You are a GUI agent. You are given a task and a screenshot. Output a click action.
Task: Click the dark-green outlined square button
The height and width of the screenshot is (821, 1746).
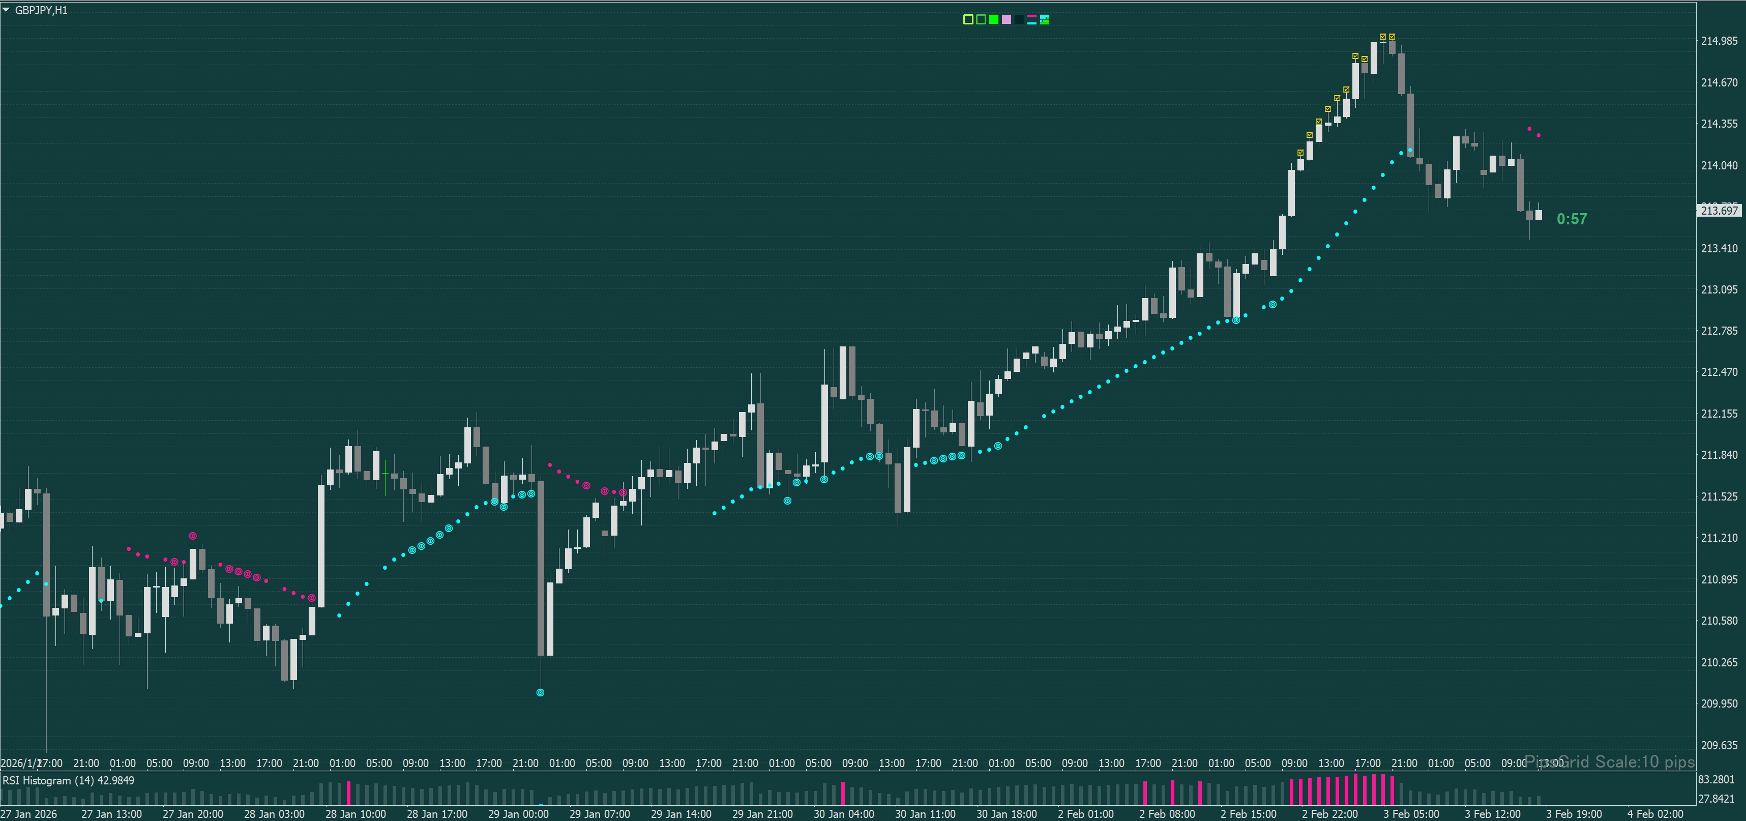[981, 20]
